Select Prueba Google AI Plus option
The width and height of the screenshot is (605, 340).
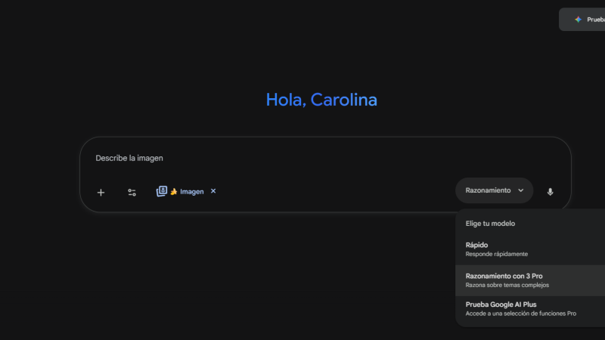click(501, 304)
